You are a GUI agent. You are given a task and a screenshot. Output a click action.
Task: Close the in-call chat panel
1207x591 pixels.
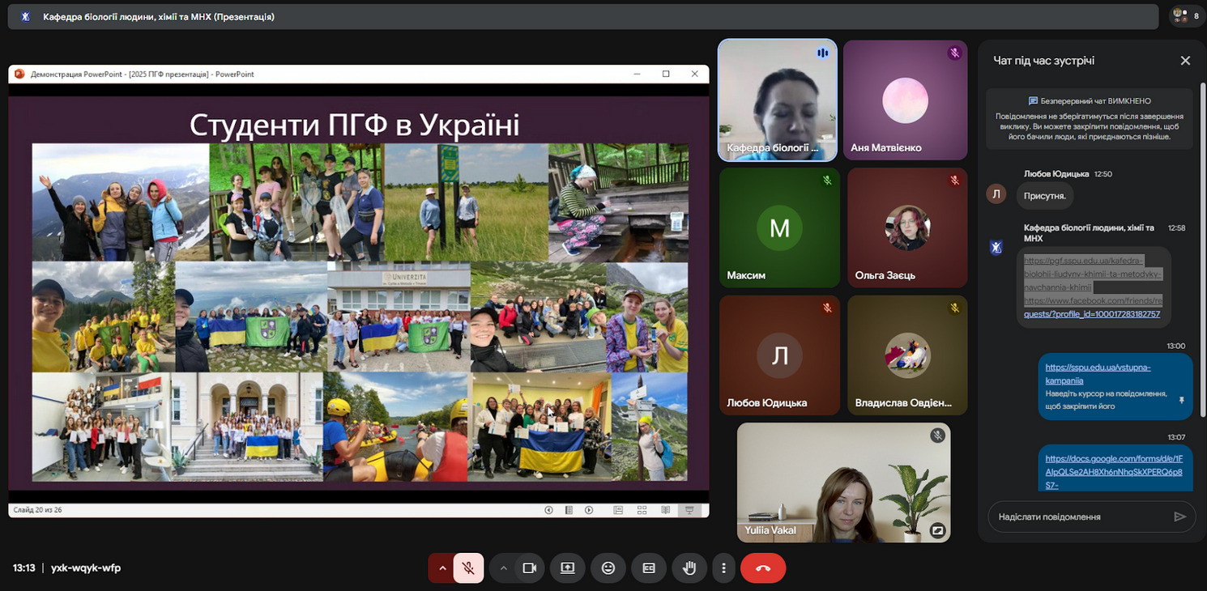pos(1185,61)
